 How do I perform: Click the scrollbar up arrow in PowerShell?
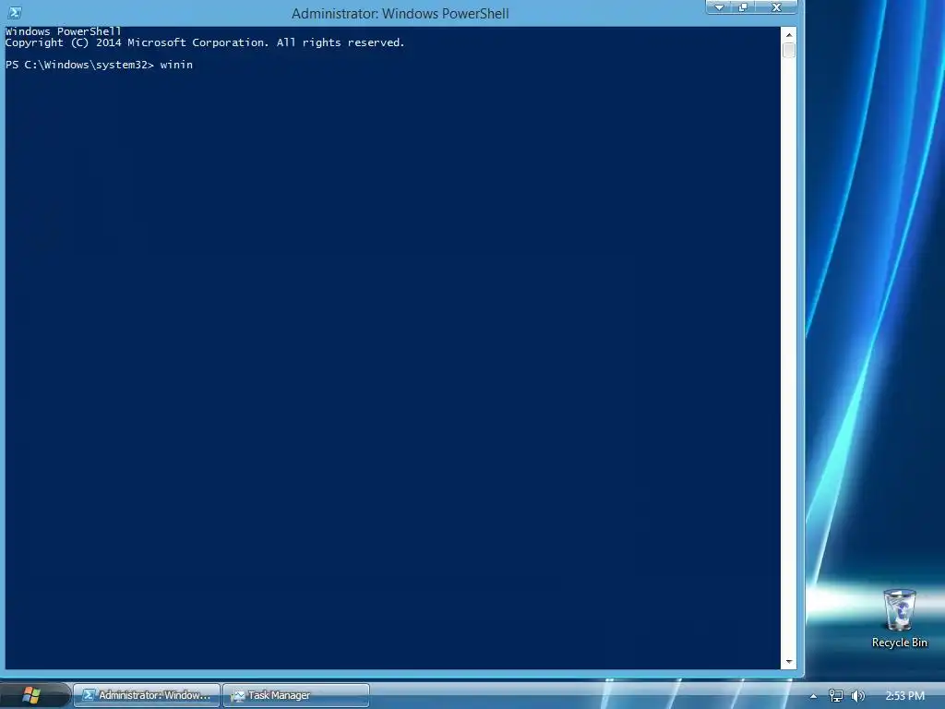coord(788,35)
